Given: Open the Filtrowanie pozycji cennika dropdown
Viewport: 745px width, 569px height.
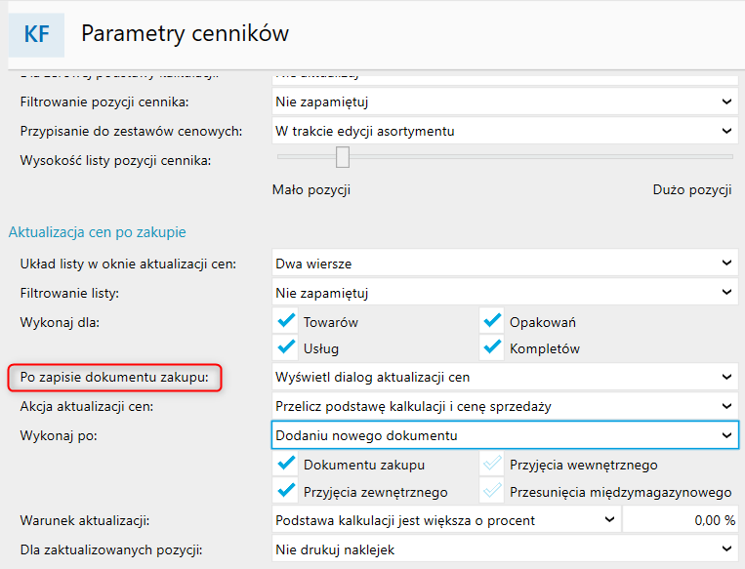Looking at the screenshot, I should click(504, 101).
